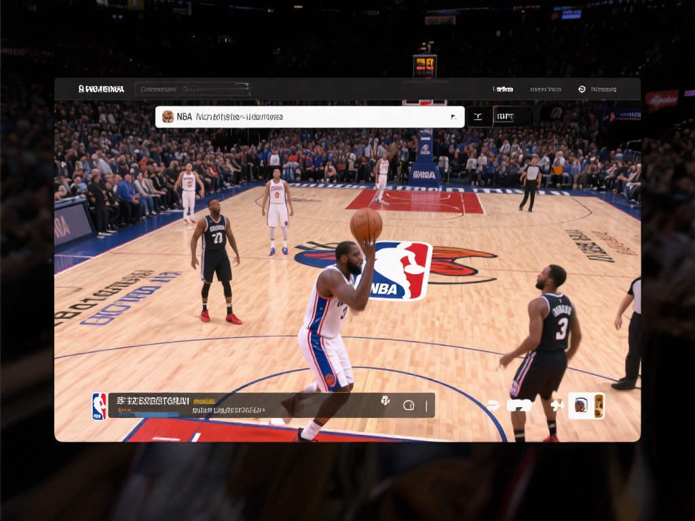Open the rightmost top navigation menu item
The width and height of the screenshot is (695, 521).
tap(603, 89)
